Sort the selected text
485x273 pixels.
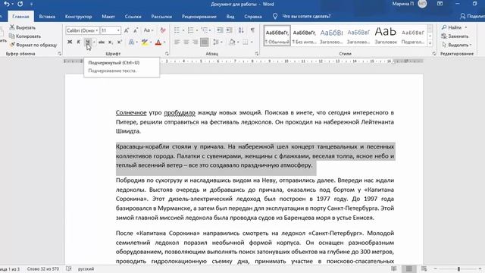point(241,30)
